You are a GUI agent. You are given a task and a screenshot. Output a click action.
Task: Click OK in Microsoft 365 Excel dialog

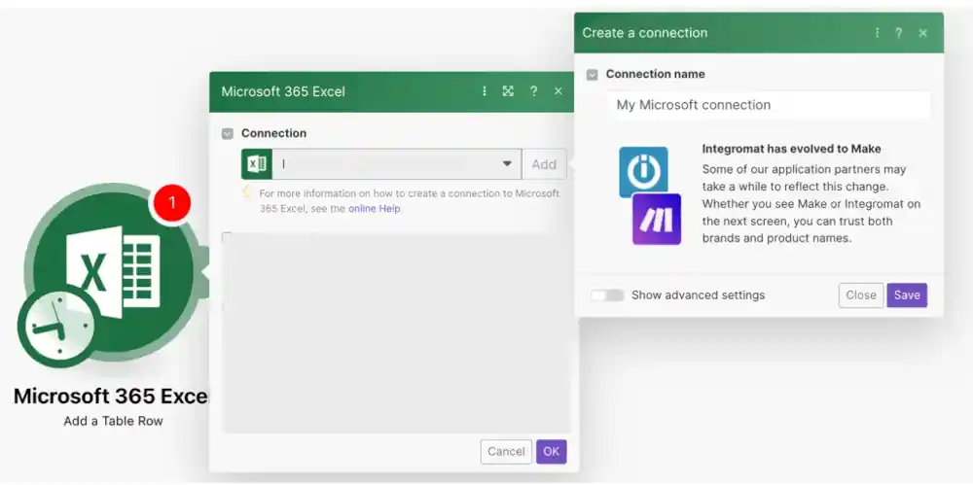[x=552, y=452]
